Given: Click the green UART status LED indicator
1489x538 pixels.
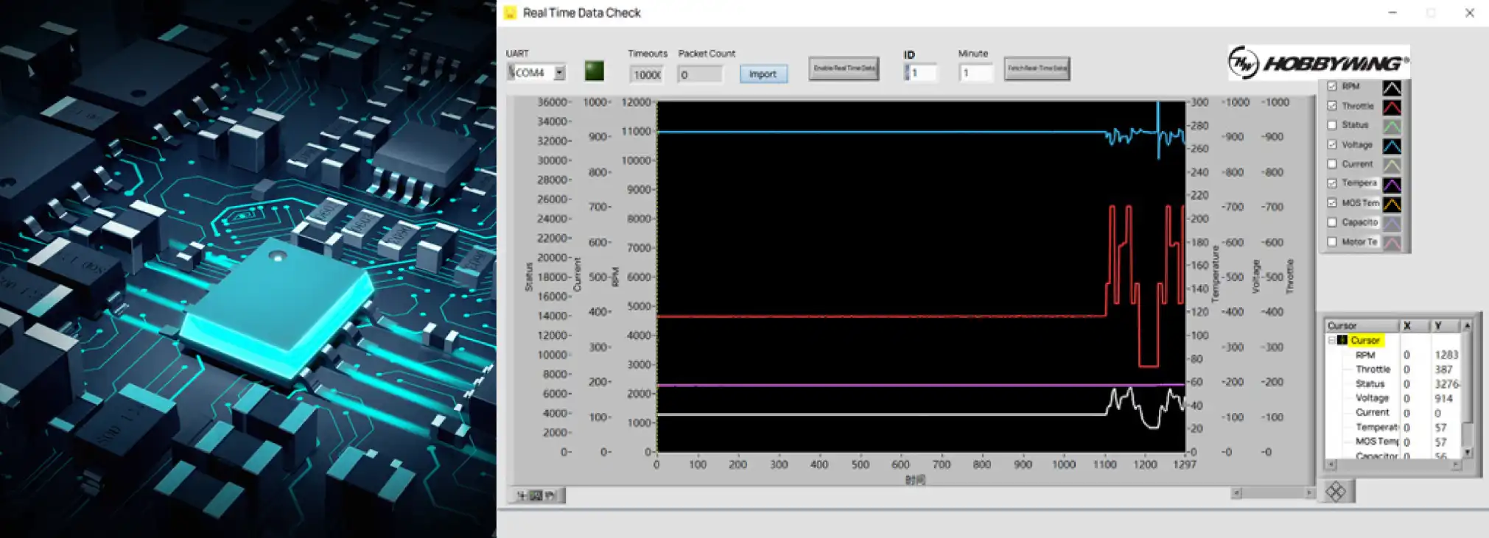Looking at the screenshot, I should pyautogui.click(x=594, y=71).
